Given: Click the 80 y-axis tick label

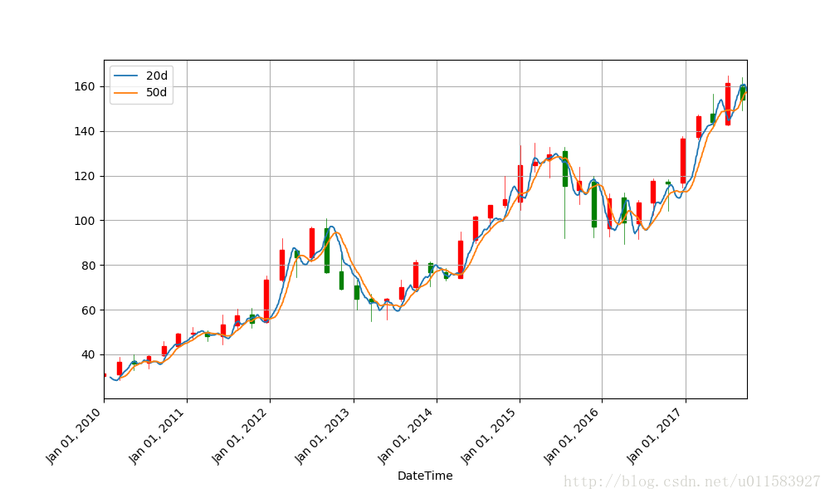Looking at the screenshot, I should coord(89,265).
